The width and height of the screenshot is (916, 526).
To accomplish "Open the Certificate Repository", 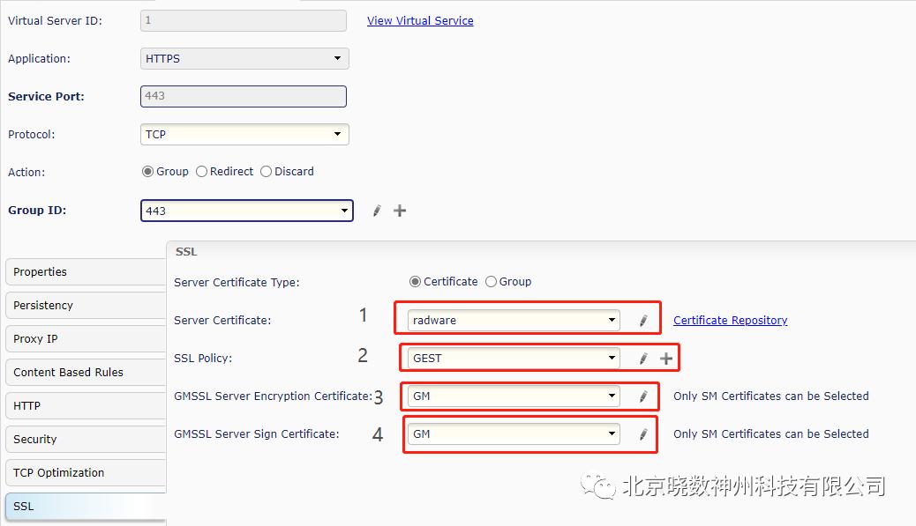I will click(x=730, y=320).
